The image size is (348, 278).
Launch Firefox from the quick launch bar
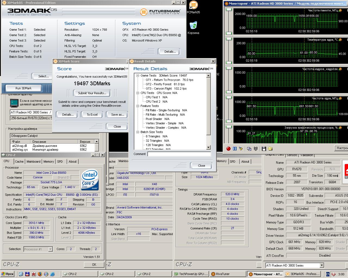(40, 274)
